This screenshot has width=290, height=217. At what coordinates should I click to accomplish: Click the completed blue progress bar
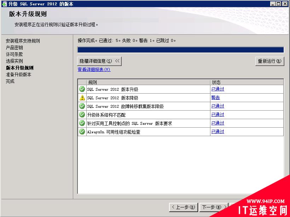[180, 50]
